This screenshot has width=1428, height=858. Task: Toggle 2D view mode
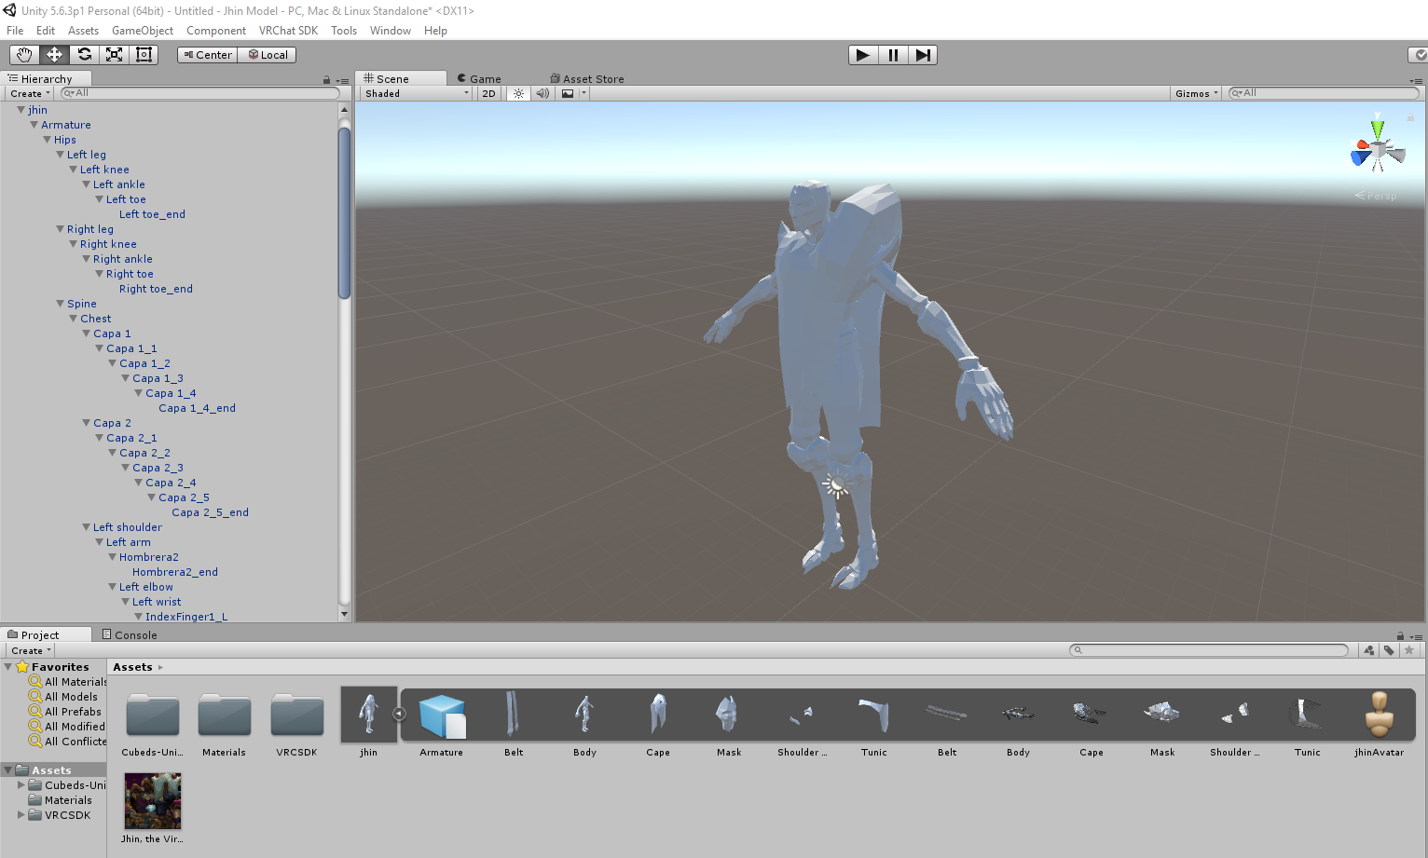coord(488,93)
